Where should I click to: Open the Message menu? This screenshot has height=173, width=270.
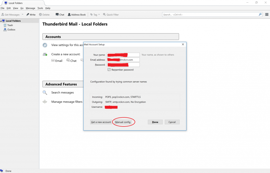point(30,8)
